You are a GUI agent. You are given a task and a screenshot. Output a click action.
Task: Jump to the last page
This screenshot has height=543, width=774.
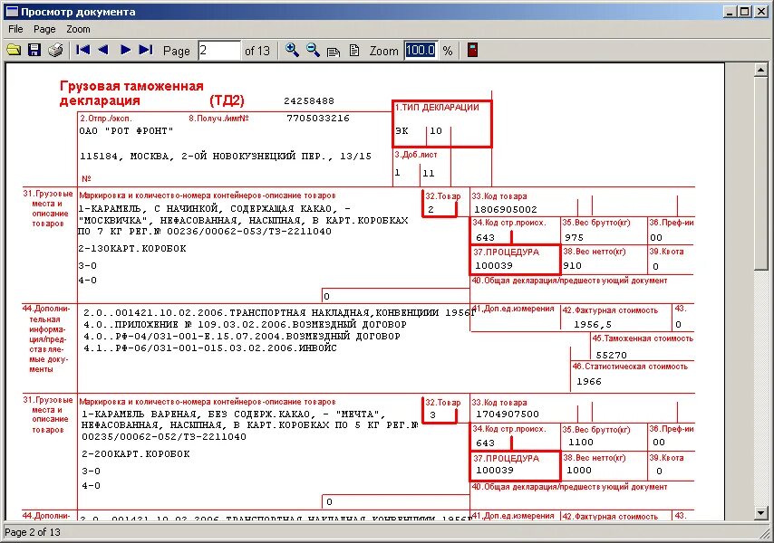click(146, 50)
